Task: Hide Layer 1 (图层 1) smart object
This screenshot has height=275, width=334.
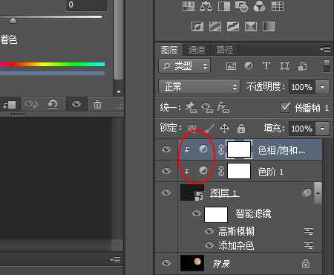Action: 166,192
